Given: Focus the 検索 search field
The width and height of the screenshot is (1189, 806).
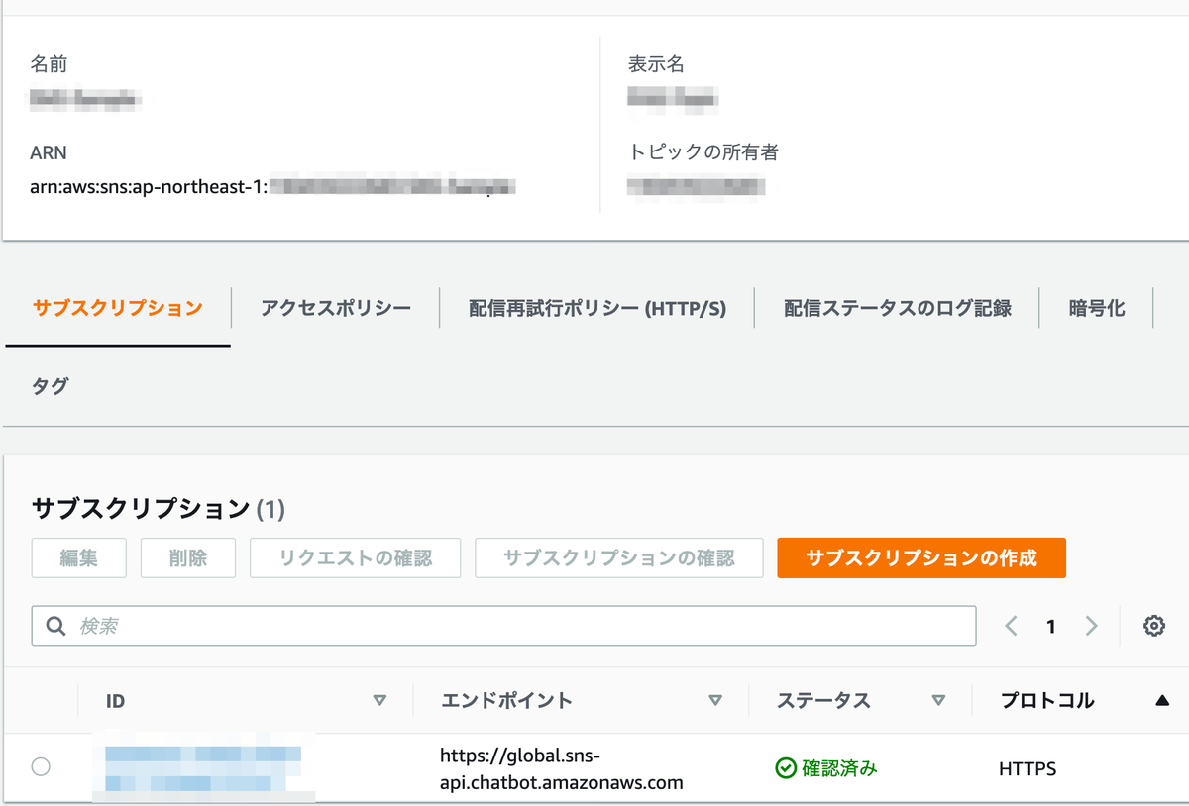Looking at the screenshot, I should click(x=504, y=626).
